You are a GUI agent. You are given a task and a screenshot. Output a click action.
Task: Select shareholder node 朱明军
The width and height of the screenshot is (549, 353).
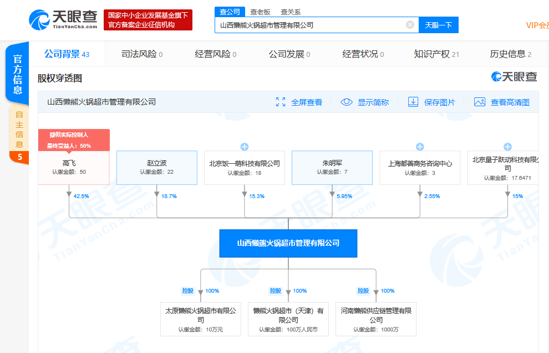point(332,168)
